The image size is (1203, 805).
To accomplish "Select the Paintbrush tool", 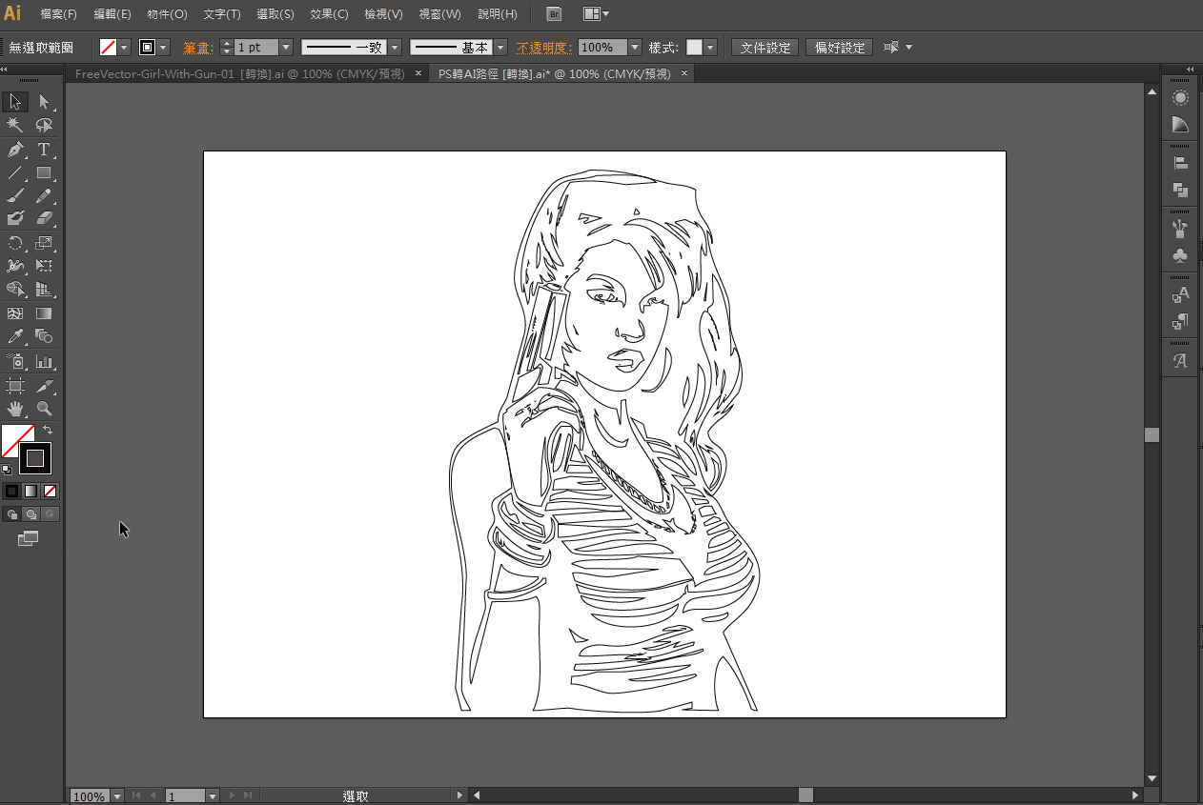I will pos(15,196).
